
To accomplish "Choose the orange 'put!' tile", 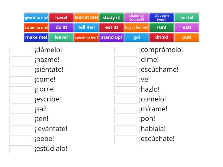I will pyautogui.click(x=187, y=37).
